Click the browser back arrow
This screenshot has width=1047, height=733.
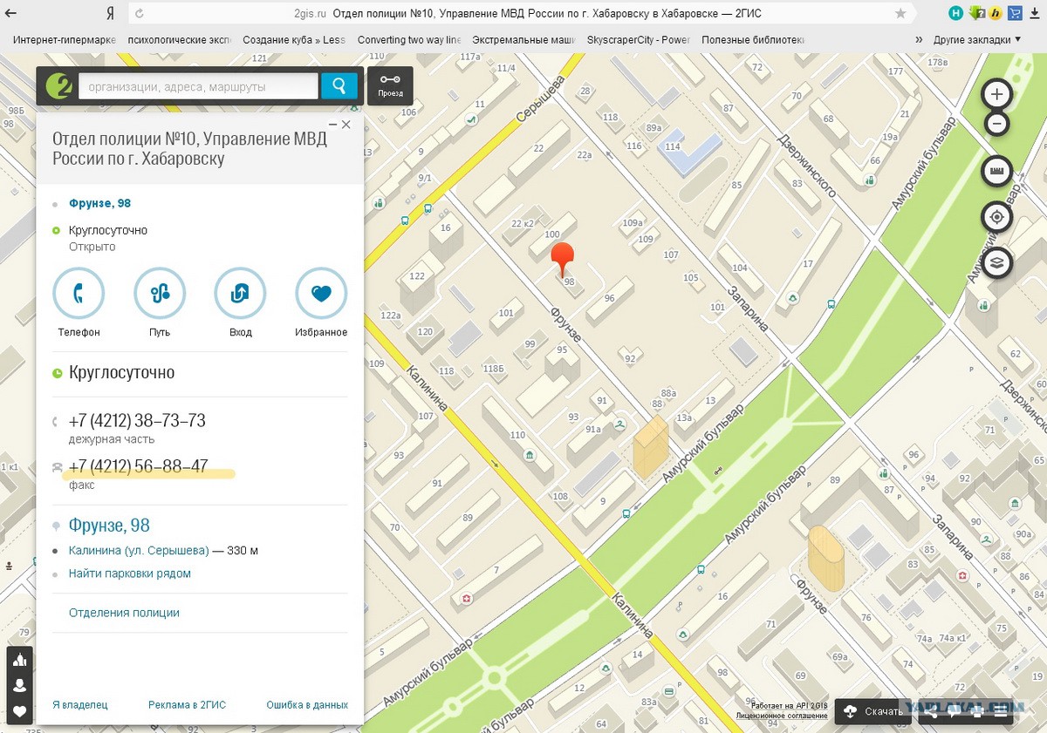11,13
